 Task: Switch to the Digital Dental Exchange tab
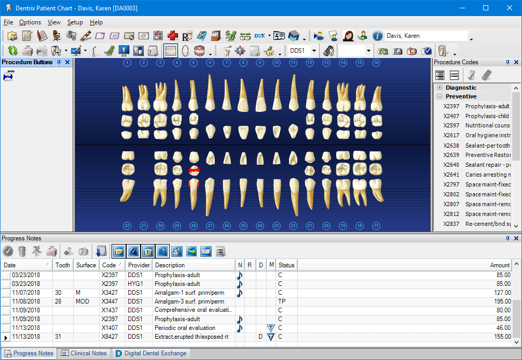coord(150,353)
